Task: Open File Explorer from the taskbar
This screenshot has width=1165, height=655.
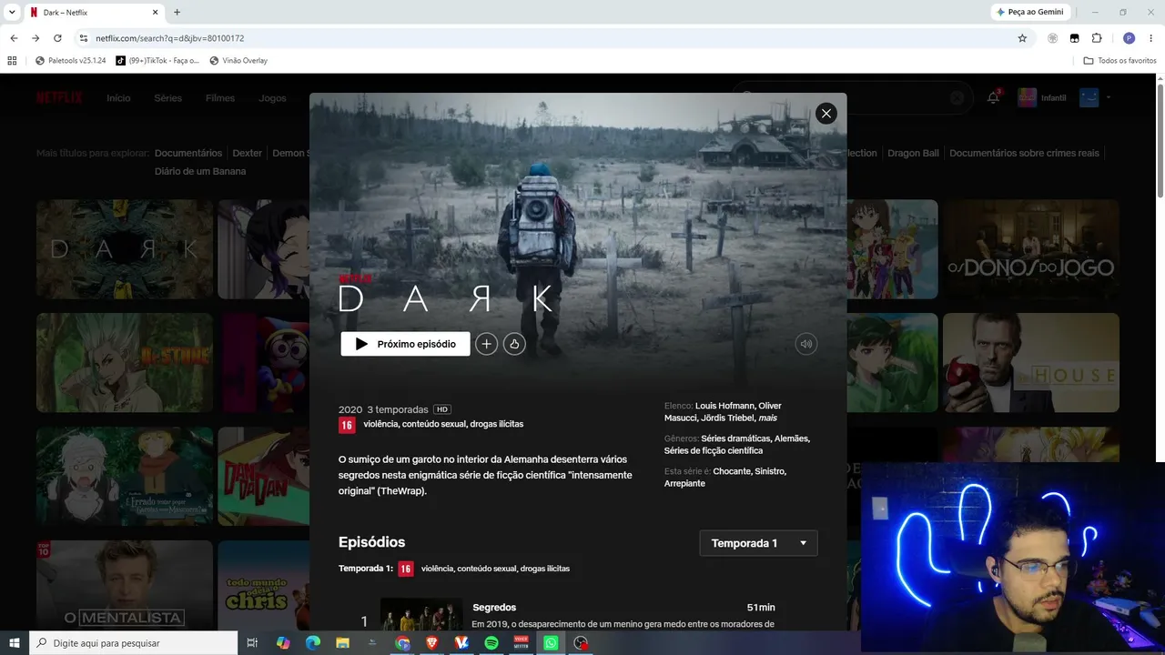Action: tap(343, 643)
